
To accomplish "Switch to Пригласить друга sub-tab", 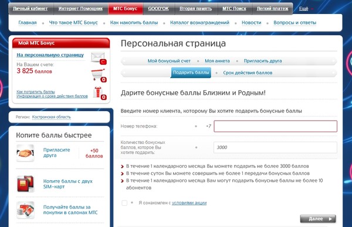I will pos(263,61).
